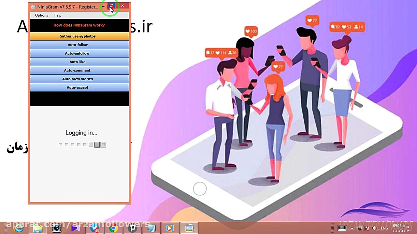
Task: Open the media player taskbar app
Action: 170,228
